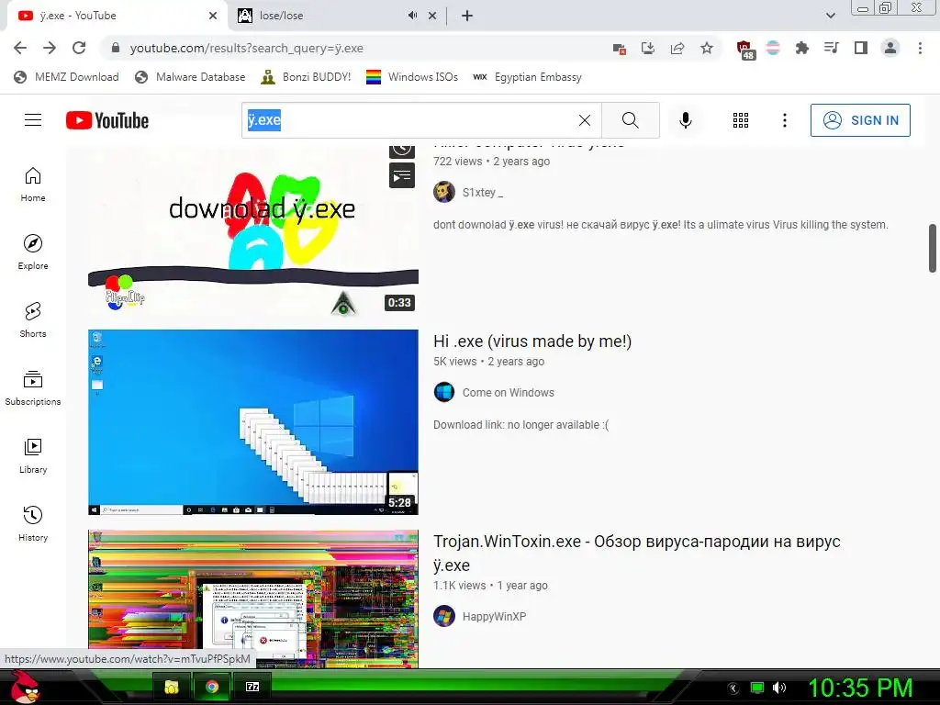Share this page from the address bar

coord(677,48)
